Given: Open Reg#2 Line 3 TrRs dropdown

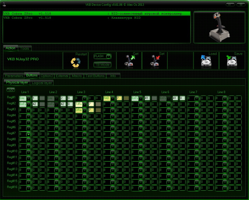Looking at the screenshot, I should 85,104.
